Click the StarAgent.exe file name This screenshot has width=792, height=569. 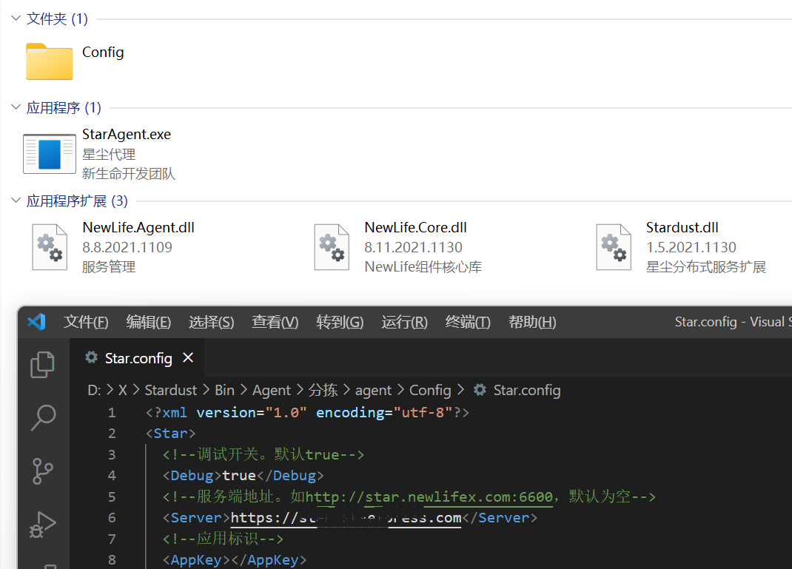tap(127, 134)
